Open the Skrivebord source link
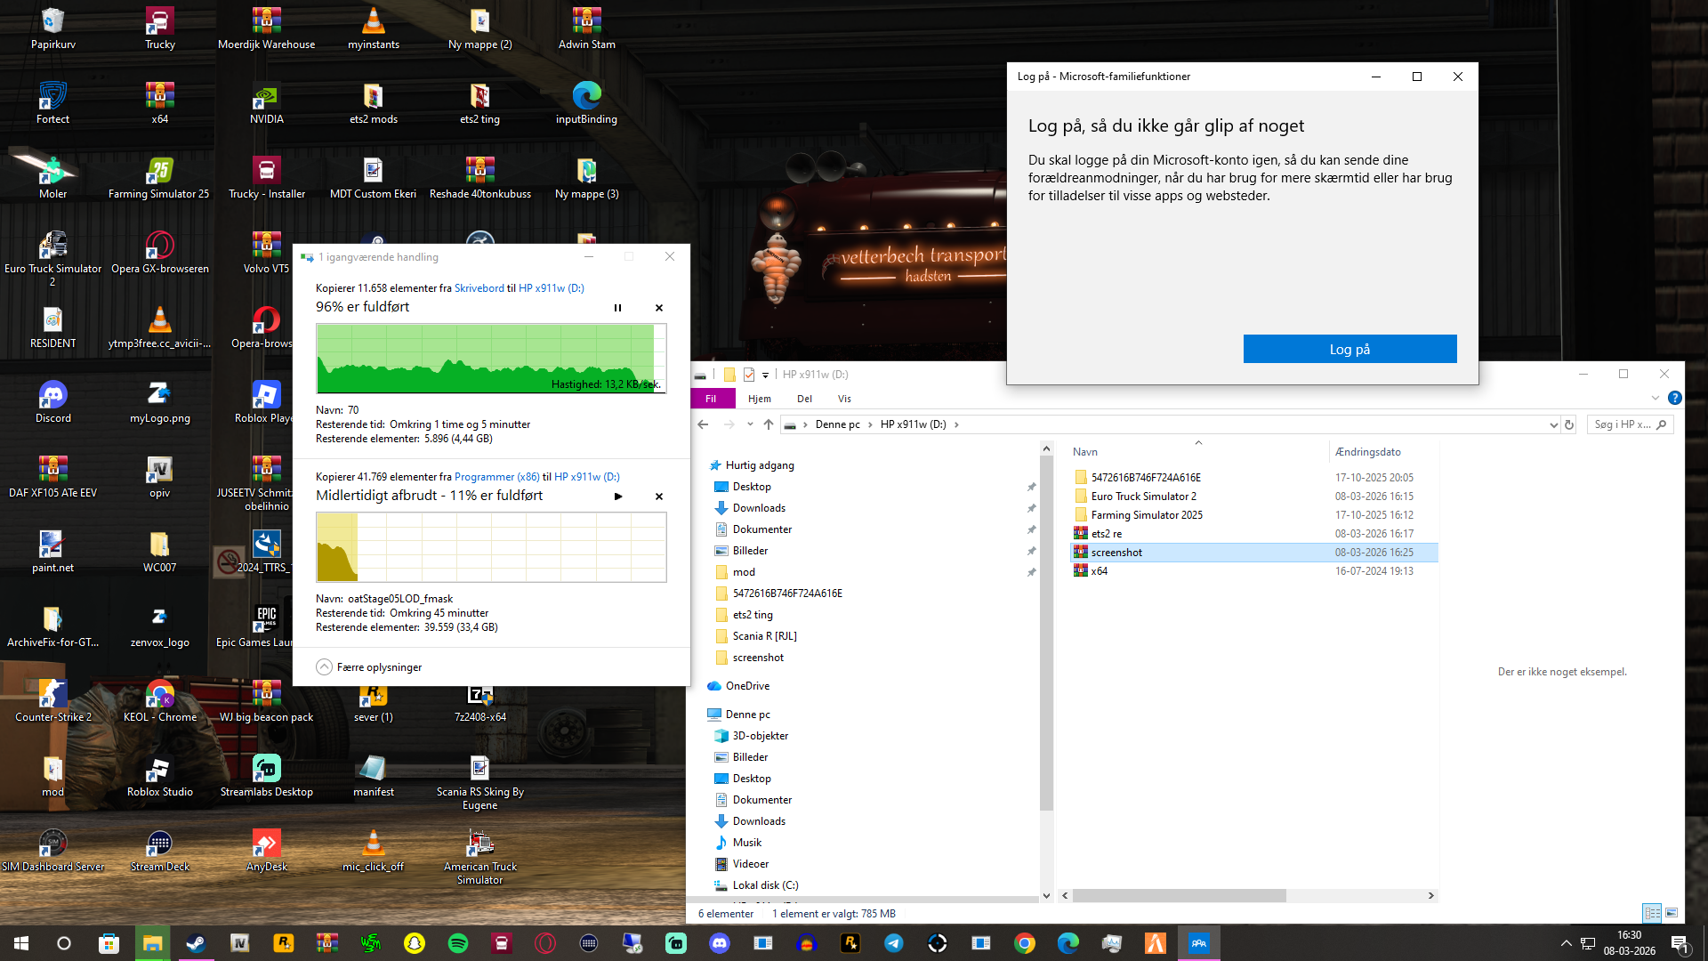Viewport: 1708px width, 961px height. point(479,288)
